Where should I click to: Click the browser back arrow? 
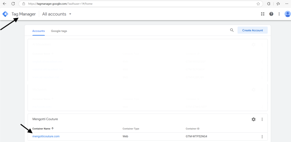(x=5, y=4)
